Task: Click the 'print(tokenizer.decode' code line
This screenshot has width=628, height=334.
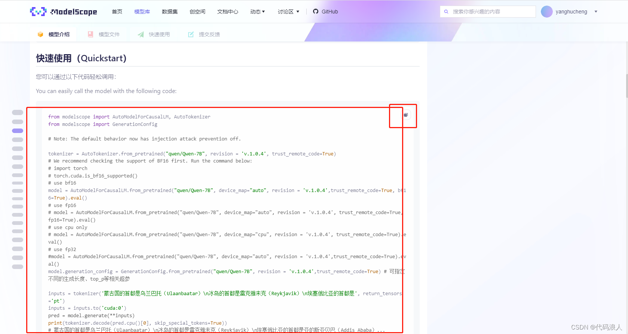Action: (x=138, y=323)
